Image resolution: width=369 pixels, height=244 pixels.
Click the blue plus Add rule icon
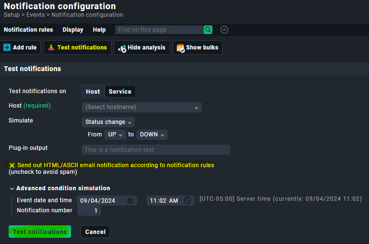pos(7,48)
